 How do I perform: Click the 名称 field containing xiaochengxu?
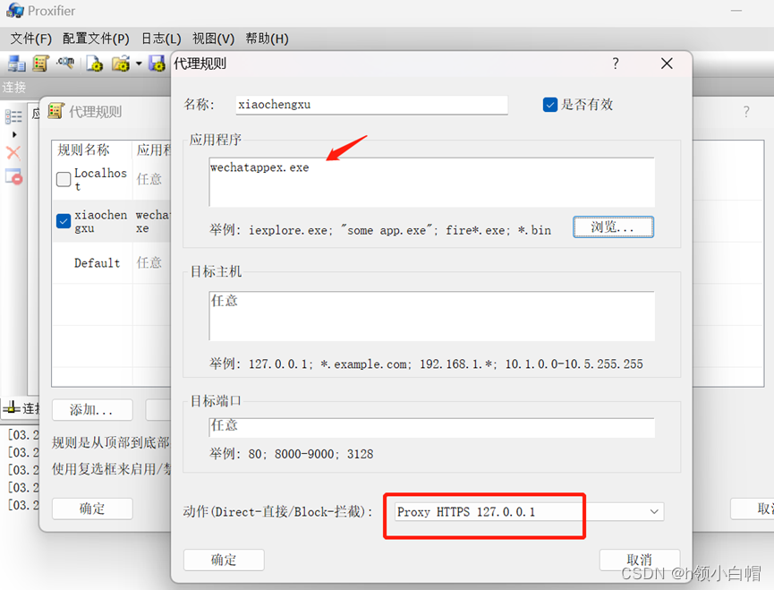tap(371, 105)
